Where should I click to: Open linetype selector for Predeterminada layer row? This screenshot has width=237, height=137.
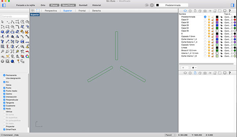pos(229,17)
